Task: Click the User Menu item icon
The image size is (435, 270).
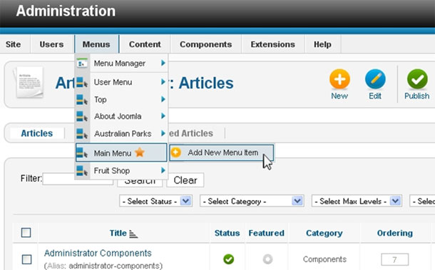Action: 82,83
